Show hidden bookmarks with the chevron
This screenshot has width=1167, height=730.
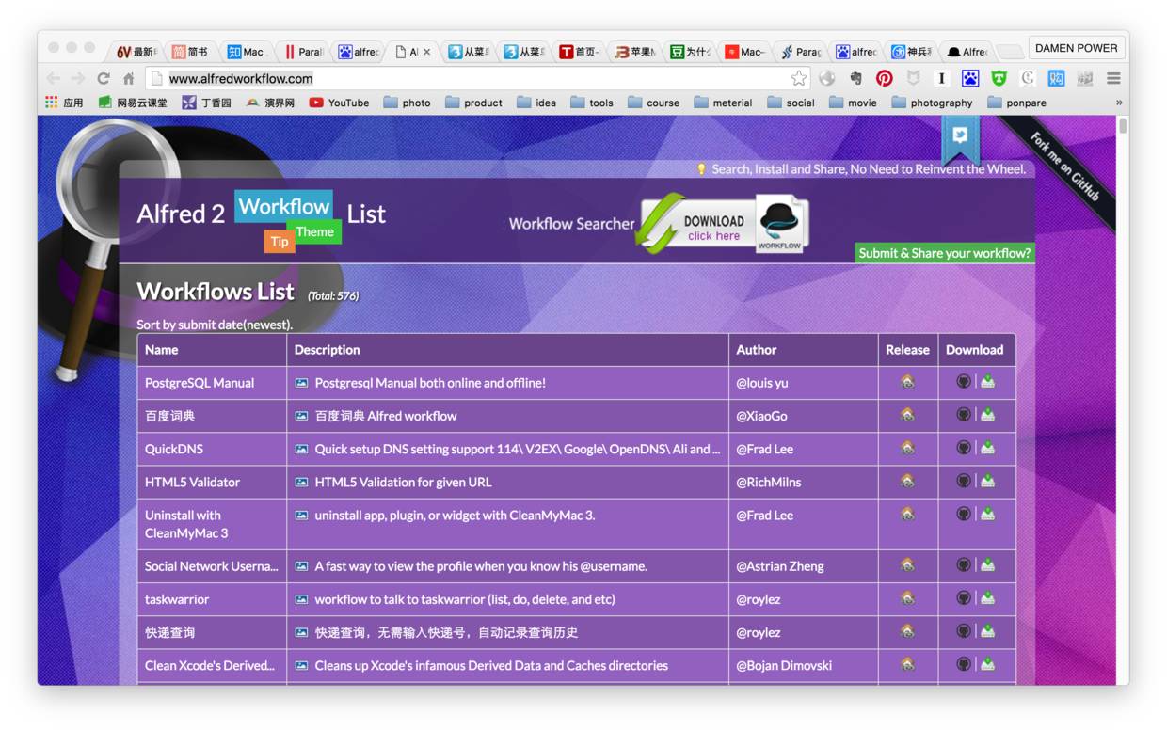(1118, 103)
